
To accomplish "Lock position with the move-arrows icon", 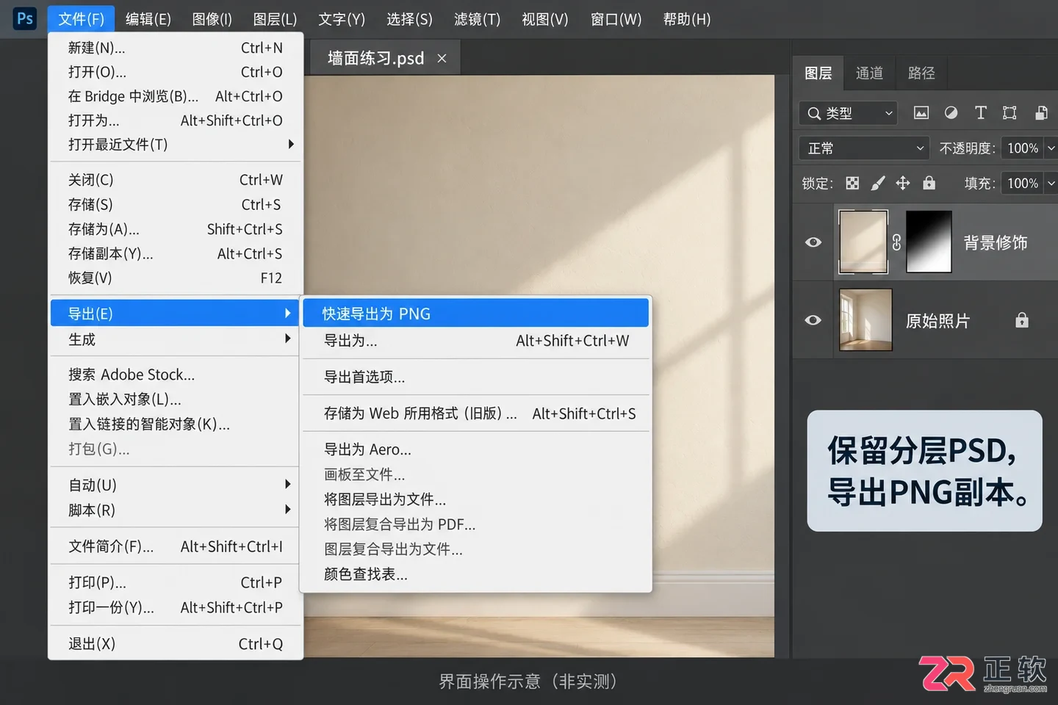I will click(903, 183).
